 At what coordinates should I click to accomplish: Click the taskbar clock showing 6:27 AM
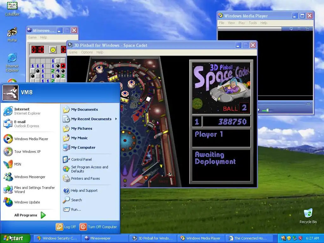(x=312, y=238)
